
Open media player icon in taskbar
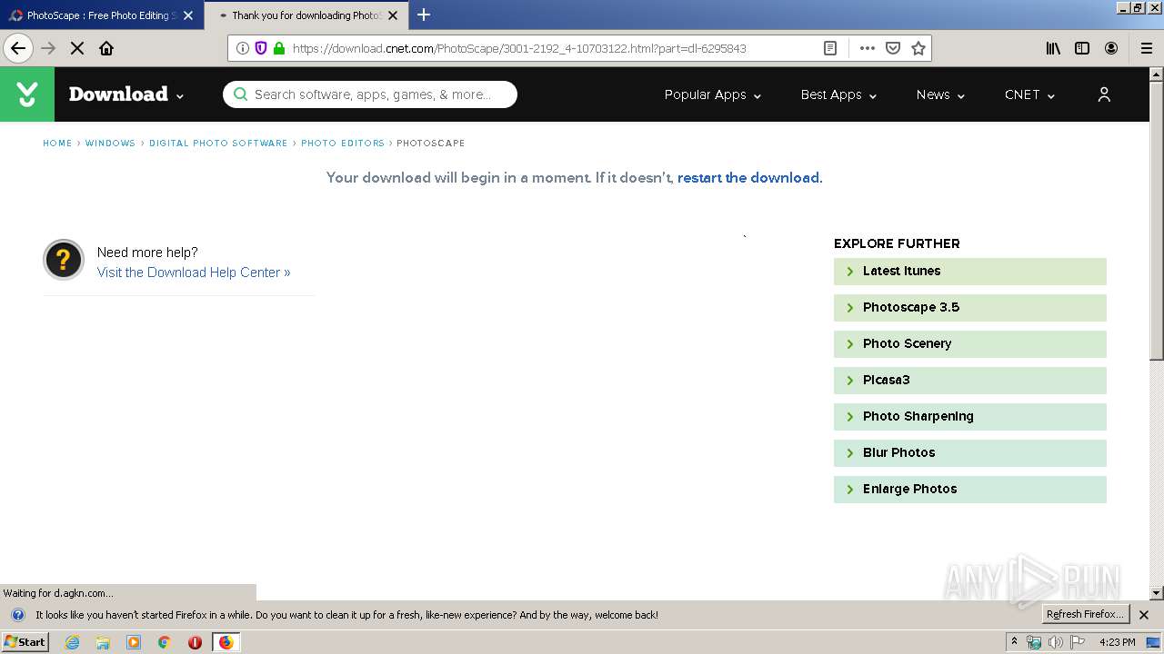tap(134, 642)
